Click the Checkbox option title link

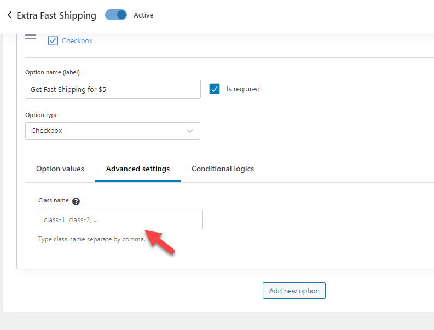pyautogui.click(x=77, y=40)
